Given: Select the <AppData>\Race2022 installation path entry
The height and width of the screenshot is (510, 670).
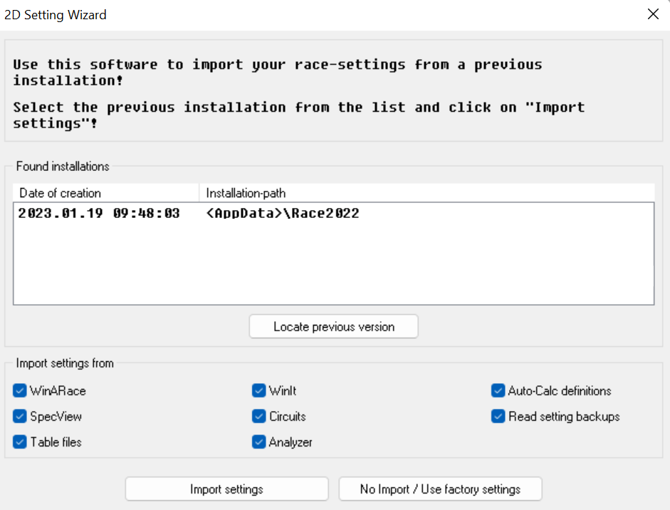Looking at the screenshot, I should click(282, 214).
